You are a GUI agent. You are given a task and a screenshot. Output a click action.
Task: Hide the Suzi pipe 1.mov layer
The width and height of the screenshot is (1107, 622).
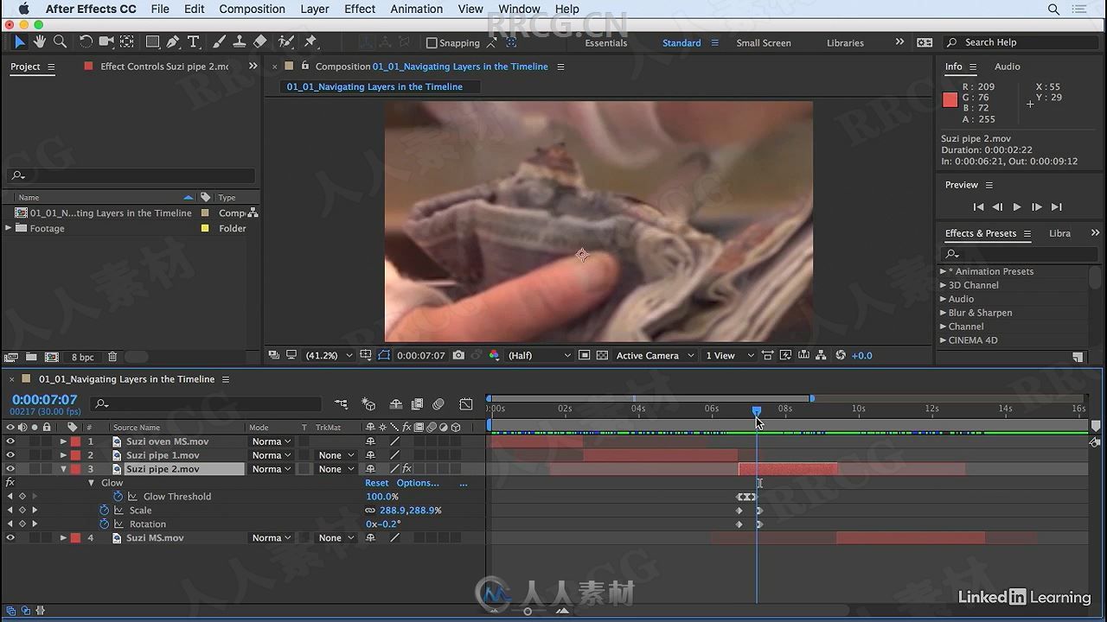pyautogui.click(x=10, y=455)
